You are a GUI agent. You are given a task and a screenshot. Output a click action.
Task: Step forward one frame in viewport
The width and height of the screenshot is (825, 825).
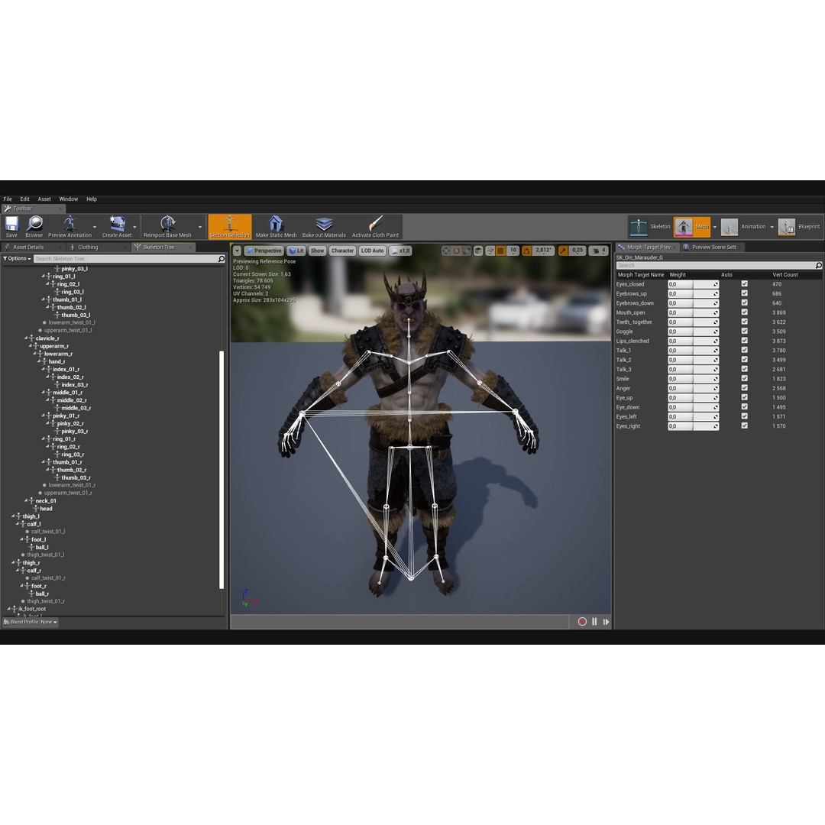pyautogui.click(x=606, y=621)
